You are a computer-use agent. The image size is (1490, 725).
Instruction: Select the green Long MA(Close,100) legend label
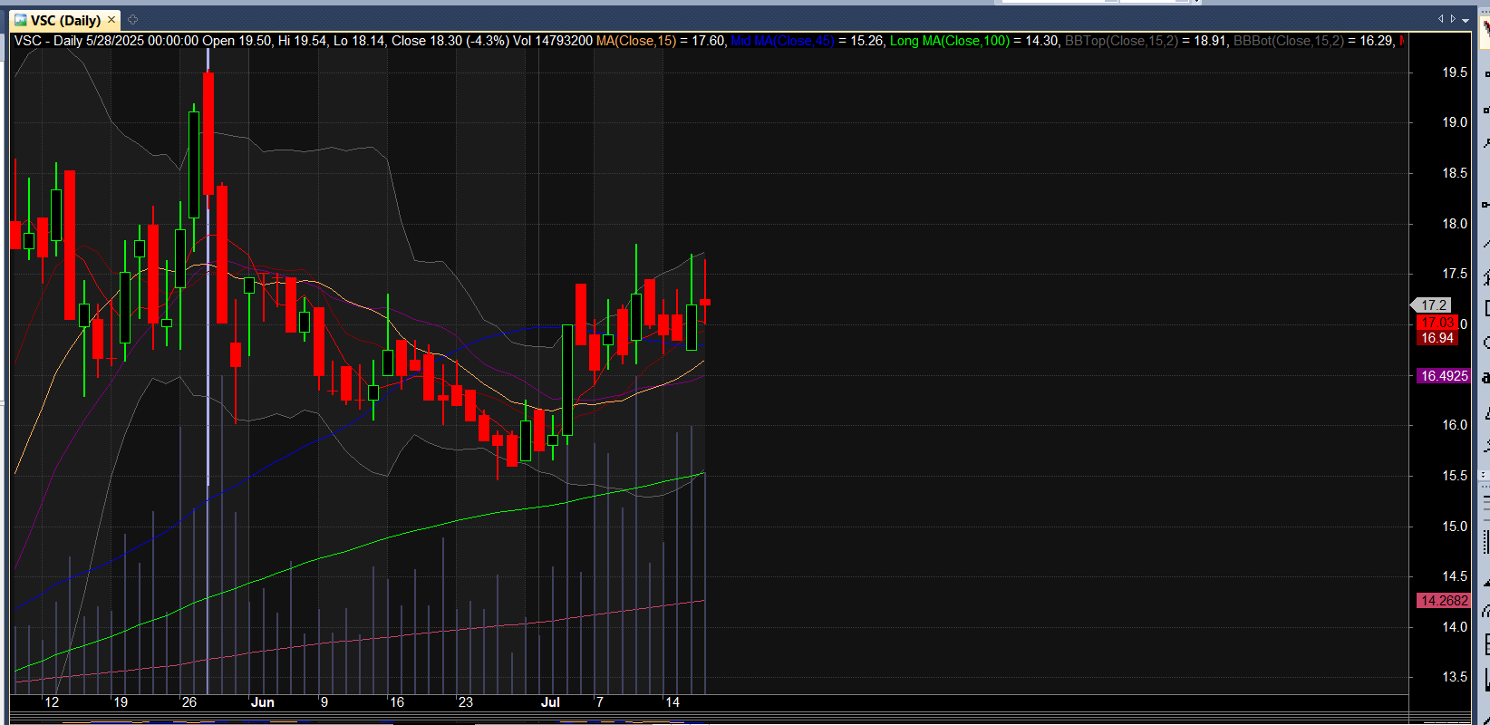coord(950,41)
